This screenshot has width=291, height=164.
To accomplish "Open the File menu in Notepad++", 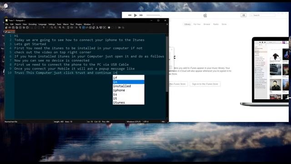I will coord(7,24).
